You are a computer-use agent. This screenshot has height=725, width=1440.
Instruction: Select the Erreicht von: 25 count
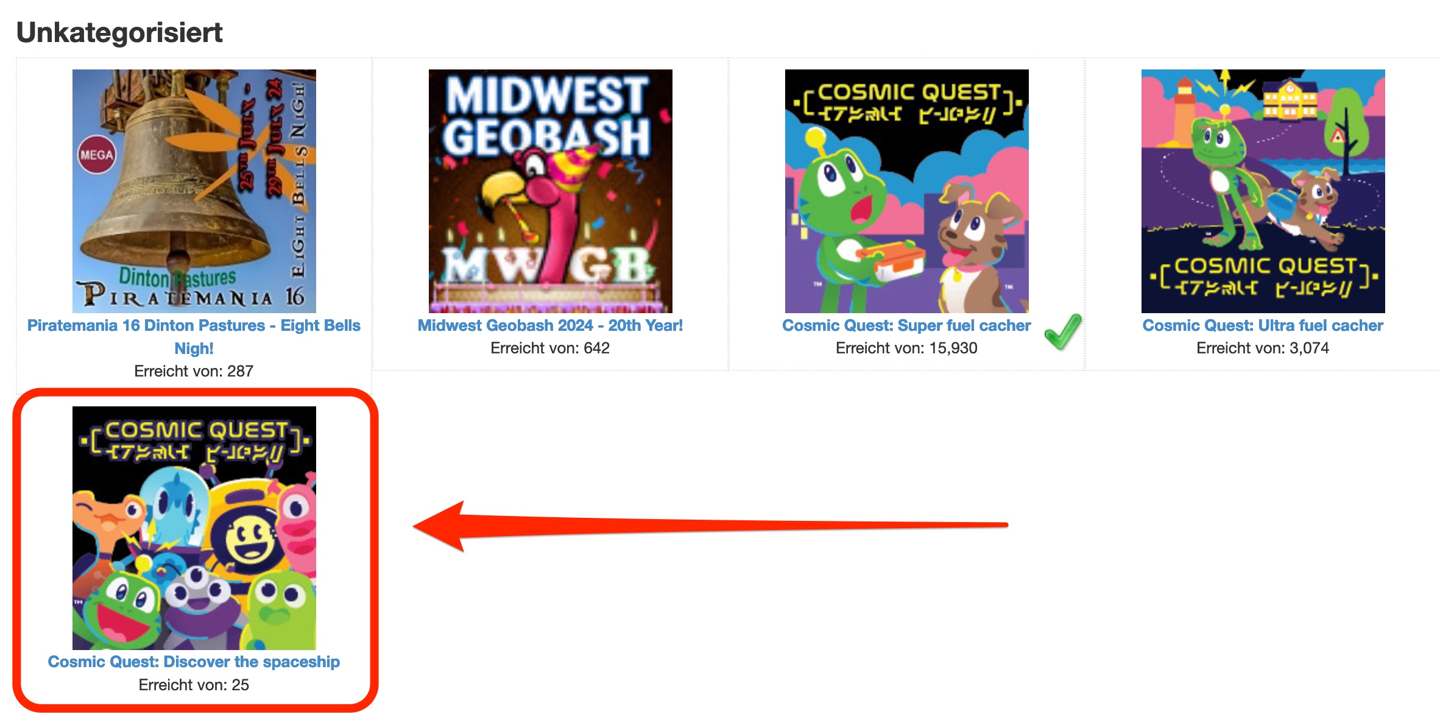coord(194,685)
